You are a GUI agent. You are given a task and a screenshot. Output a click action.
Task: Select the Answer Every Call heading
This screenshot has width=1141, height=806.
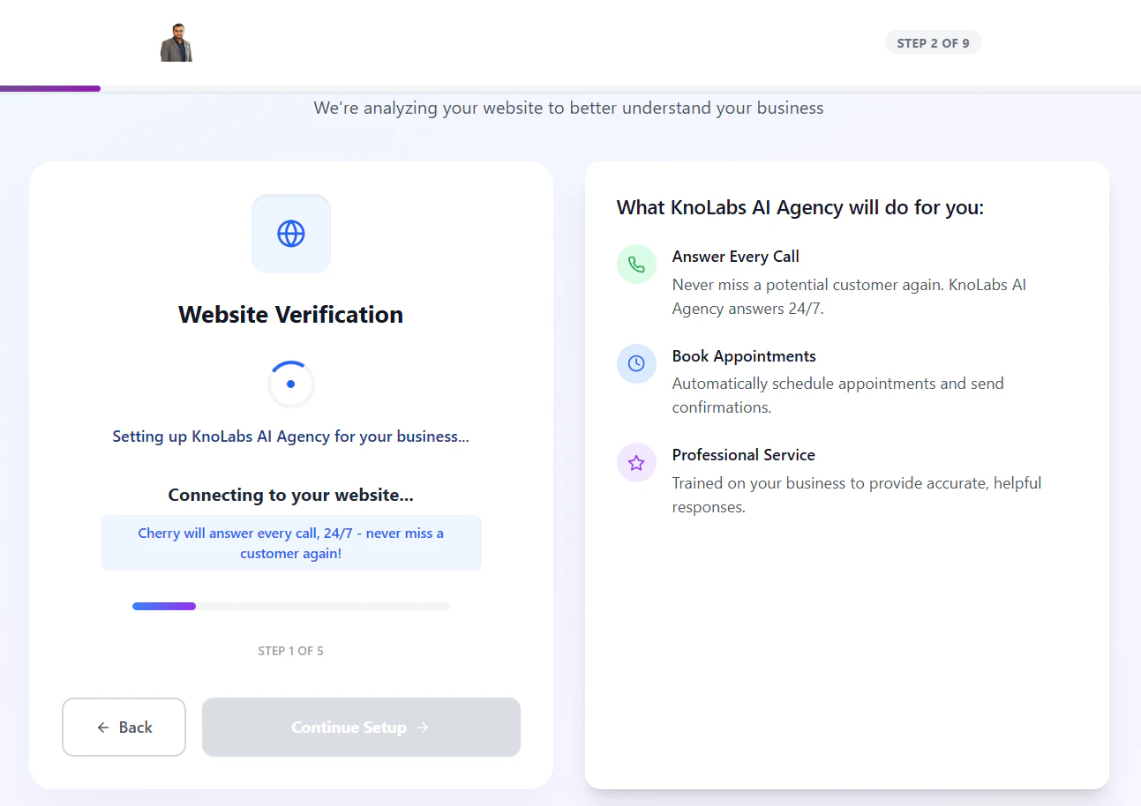click(735, 256)
